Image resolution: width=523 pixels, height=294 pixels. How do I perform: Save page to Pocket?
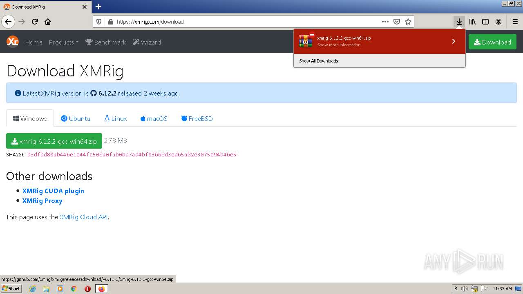coord(396,22)
